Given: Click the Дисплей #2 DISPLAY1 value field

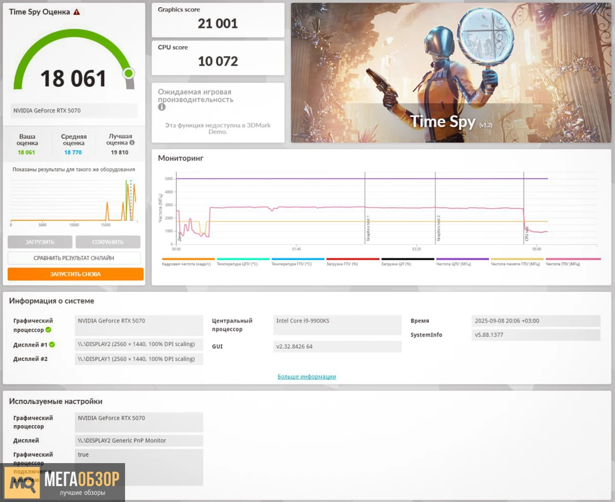Looking at the screenshot, I should pos(139,359).
